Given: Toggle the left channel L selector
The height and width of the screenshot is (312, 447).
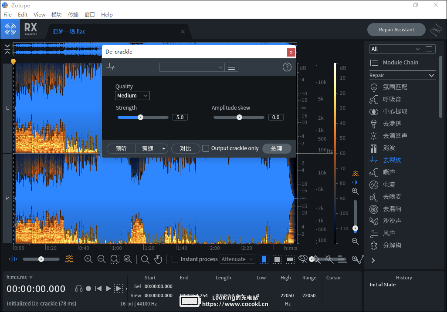Looking at the screenshot, I should (x=7, y=108).
